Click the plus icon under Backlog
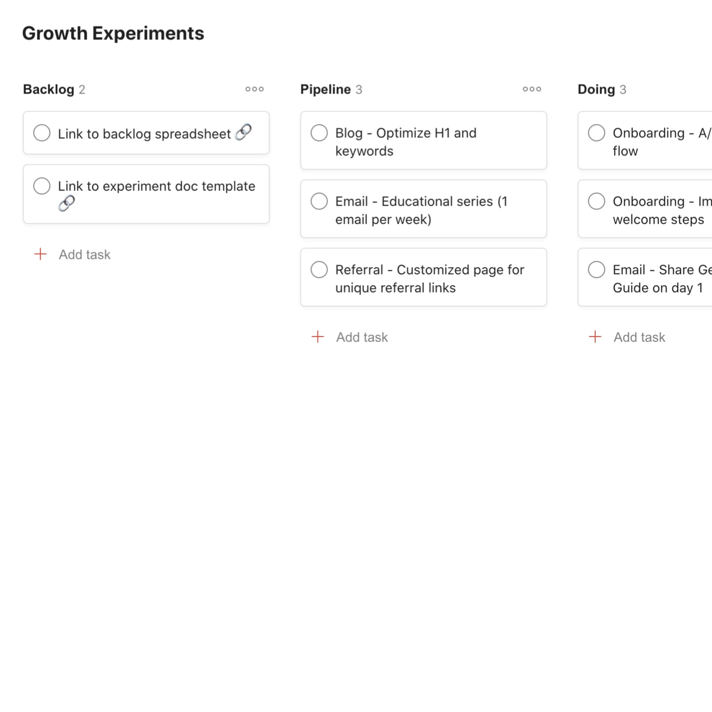The height and width of the screenshot is (712, 712). [40, 254]
